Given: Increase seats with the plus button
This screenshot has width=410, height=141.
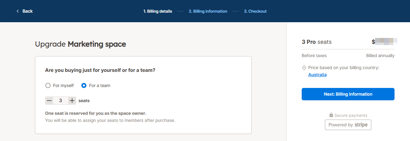Looking at the screenshot, I should point(72,101).
